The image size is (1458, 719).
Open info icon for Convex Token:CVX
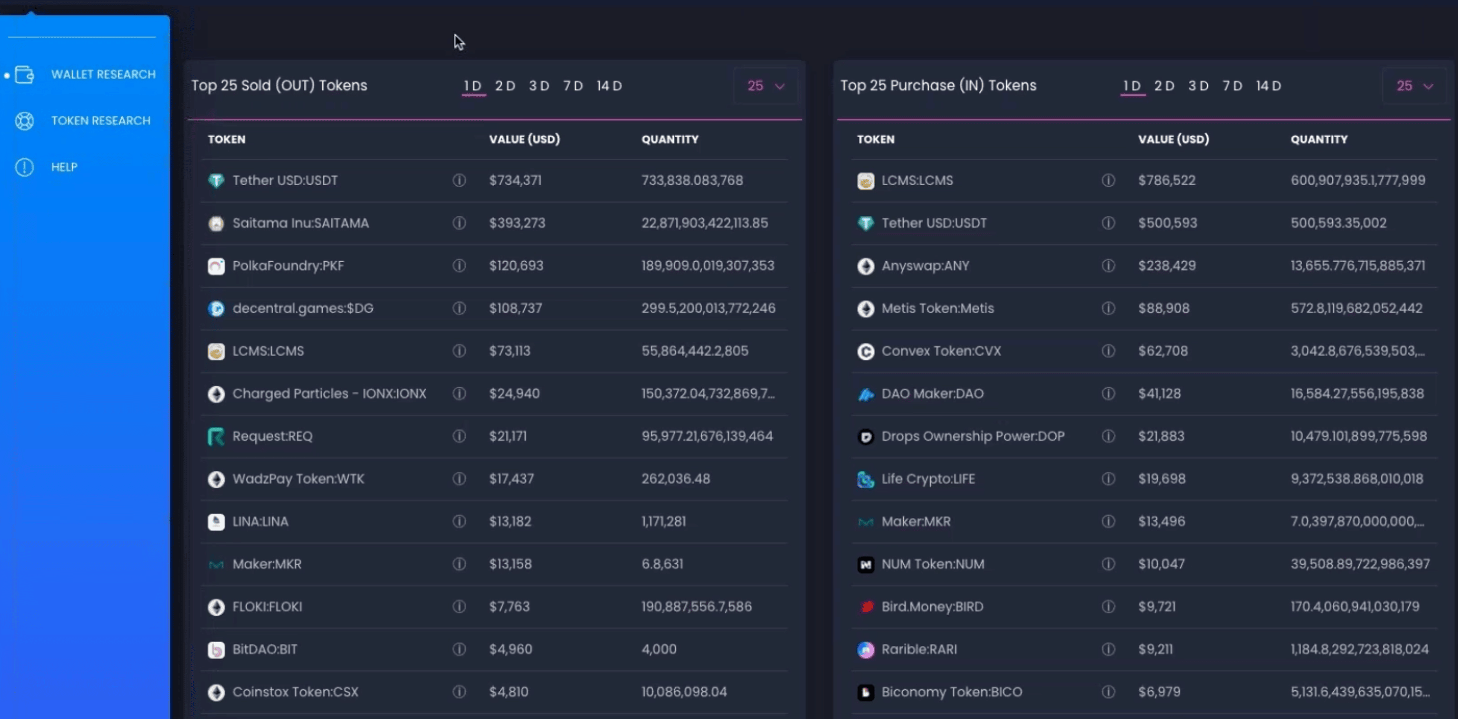1108,351
